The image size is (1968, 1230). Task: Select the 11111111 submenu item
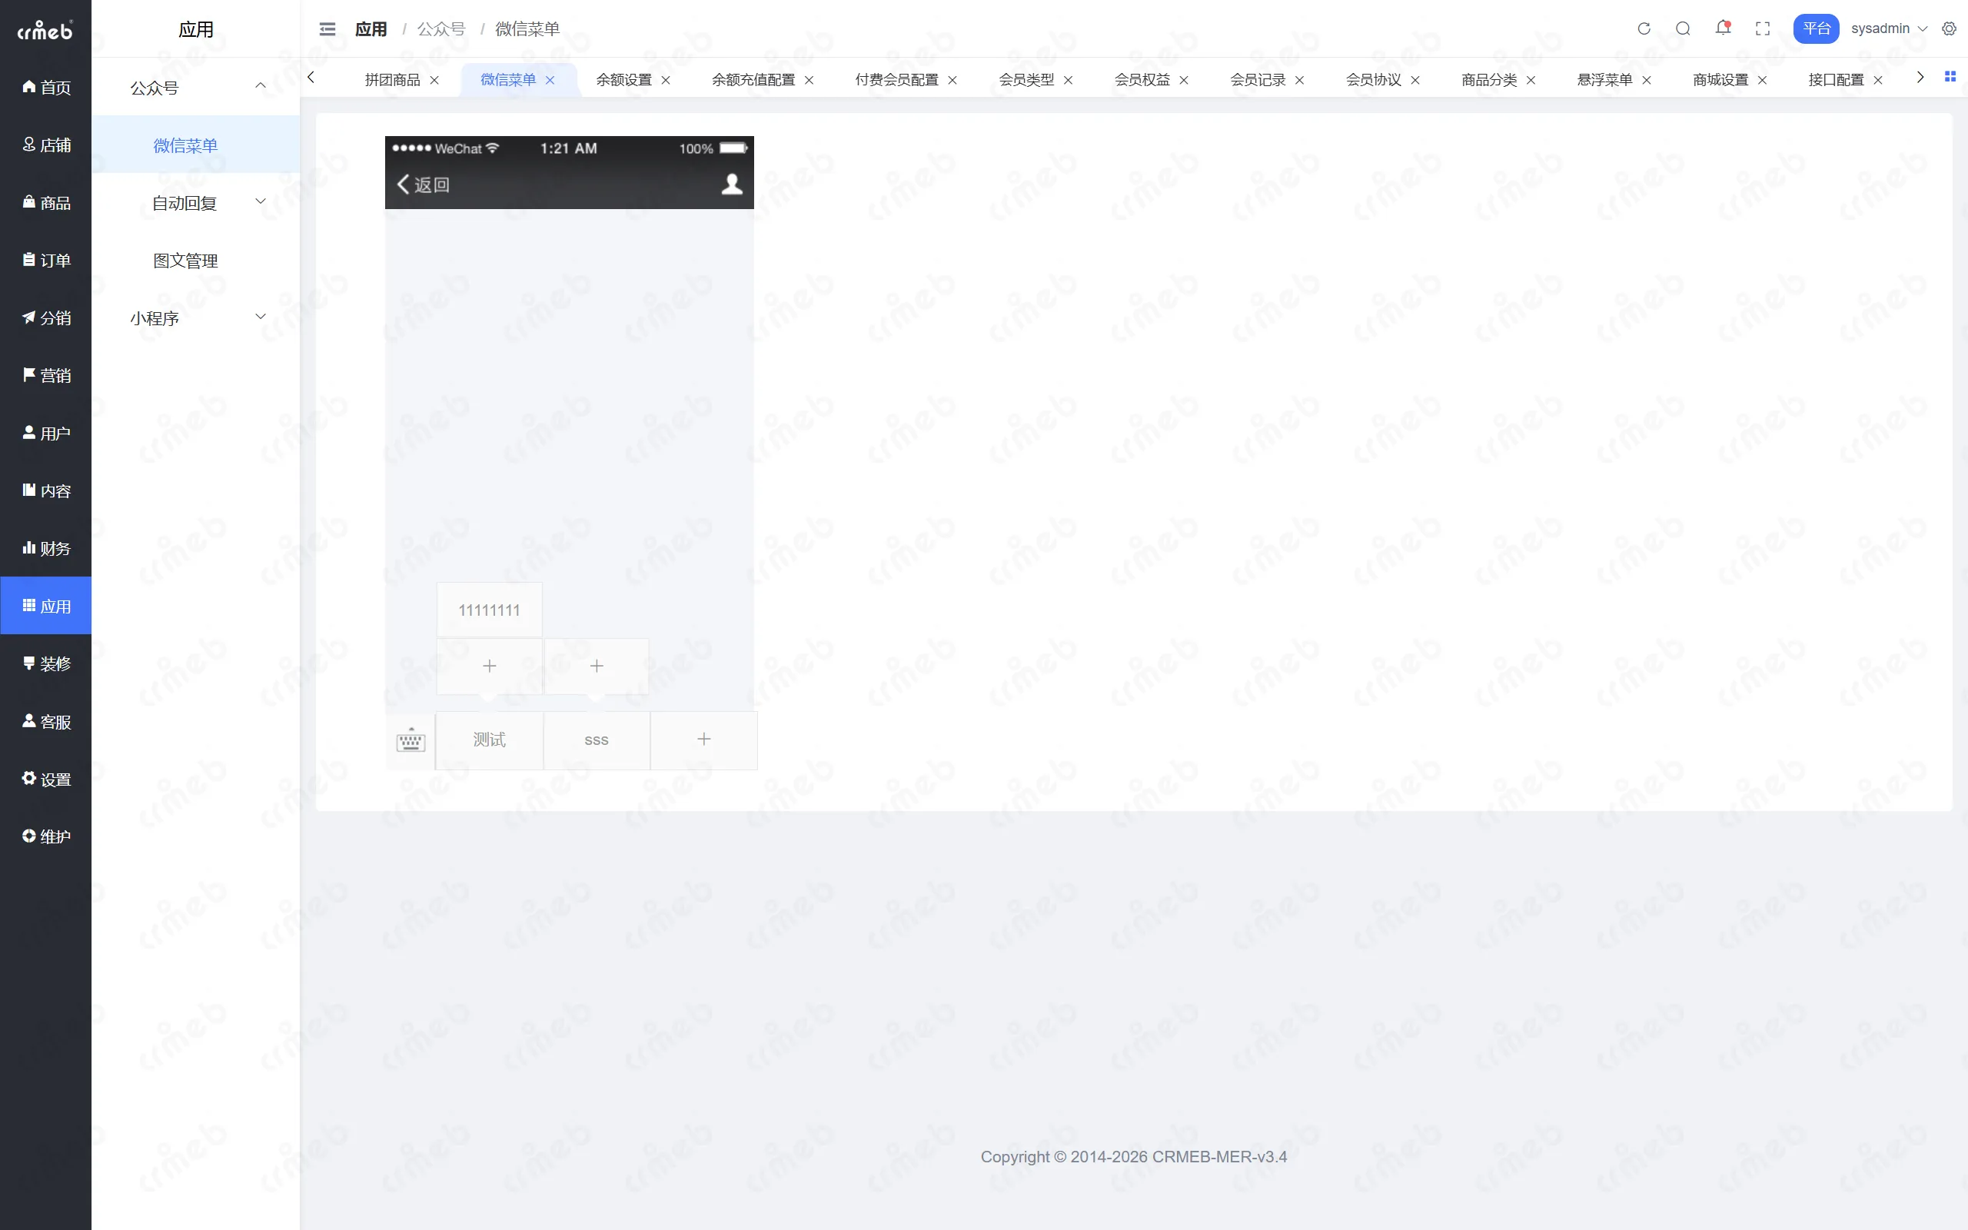pyautogui.click(x=490, y=610)
